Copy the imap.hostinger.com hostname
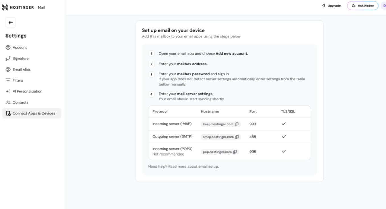Image resolution: width=386 pixels, height=209 pixels. [237, 124]
